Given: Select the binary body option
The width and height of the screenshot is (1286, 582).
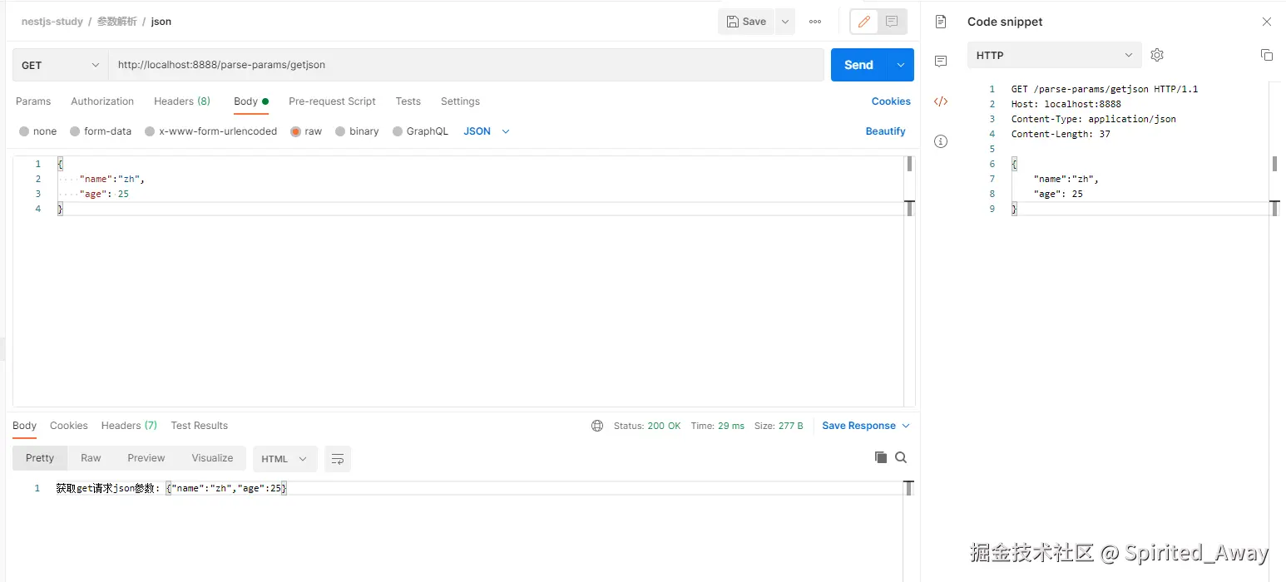Looking at the screenshot, I should [x=357, y=131].
